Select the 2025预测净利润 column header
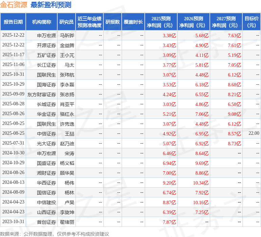Image resolution: width=261 pixels, height=237 pixels. coord(161,22)
